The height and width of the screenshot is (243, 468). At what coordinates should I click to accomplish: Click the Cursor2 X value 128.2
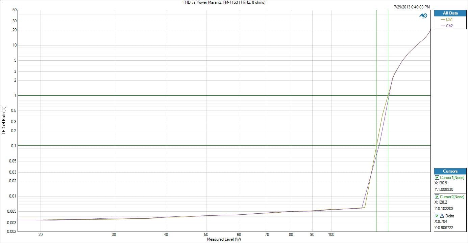point(441,202)
